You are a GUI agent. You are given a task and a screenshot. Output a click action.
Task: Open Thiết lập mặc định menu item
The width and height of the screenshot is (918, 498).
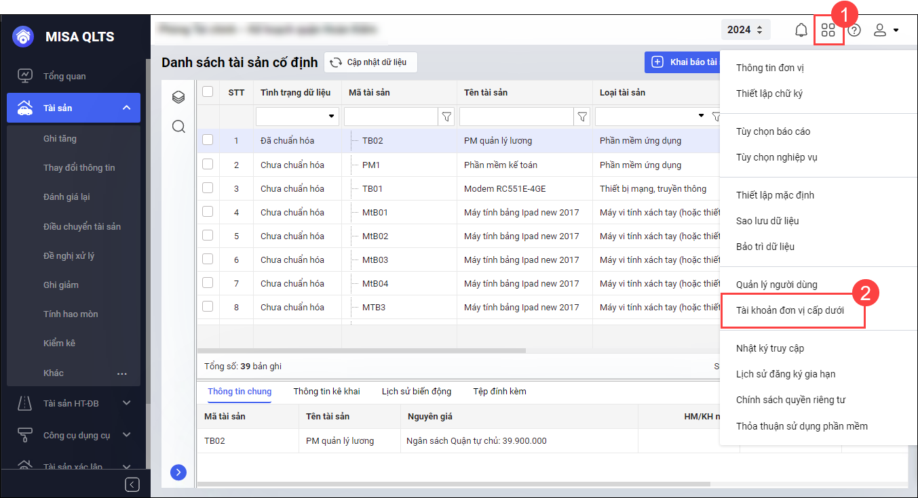(775, 195)
